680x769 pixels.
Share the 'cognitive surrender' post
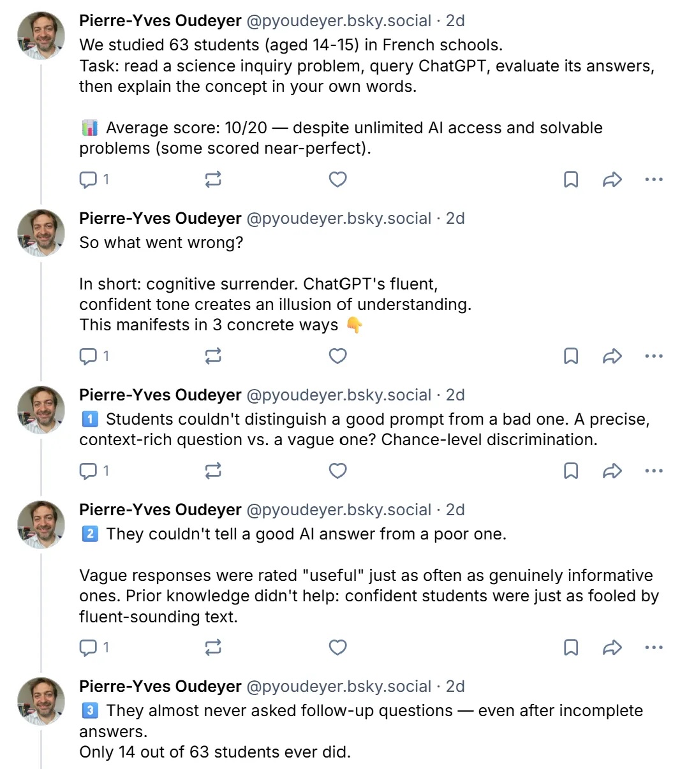pos(612,356)
